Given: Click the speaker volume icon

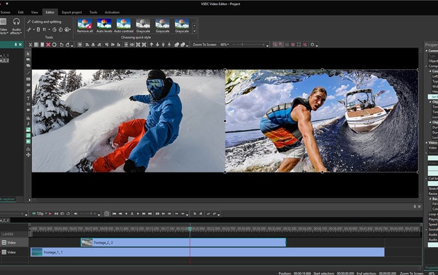Looking at the screenshot, I should coord(76,214).
